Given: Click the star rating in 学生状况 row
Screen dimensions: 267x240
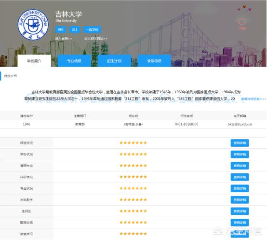Looking at the screenshot, I should coord(133,234).
